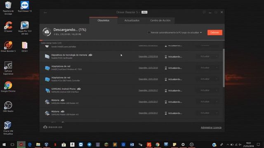Select the GeForce Experience desktop shortcut
The image size is (264, 148).
pyautogui.click(x=8, y=68)
